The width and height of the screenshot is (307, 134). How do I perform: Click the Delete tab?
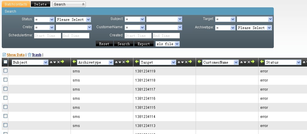click(x=40, y=4)
